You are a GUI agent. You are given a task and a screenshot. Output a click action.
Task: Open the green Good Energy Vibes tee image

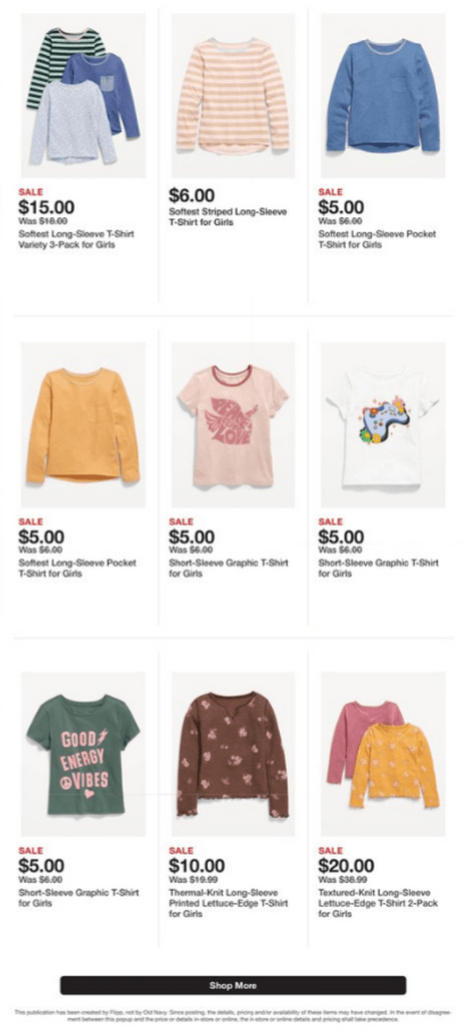point(83,754)
